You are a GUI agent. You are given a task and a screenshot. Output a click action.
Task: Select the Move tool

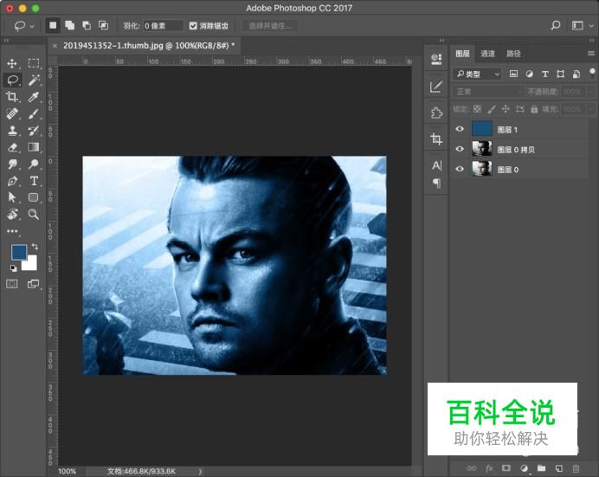12,63
